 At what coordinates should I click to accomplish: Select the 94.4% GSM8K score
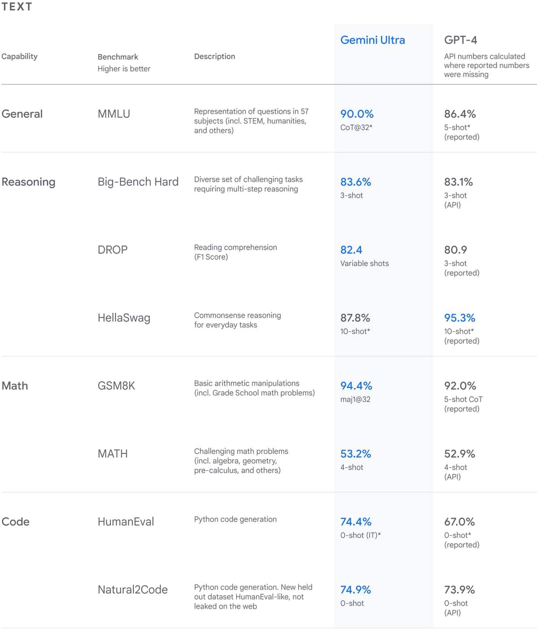pyautogui.click(x=356, y=386)
